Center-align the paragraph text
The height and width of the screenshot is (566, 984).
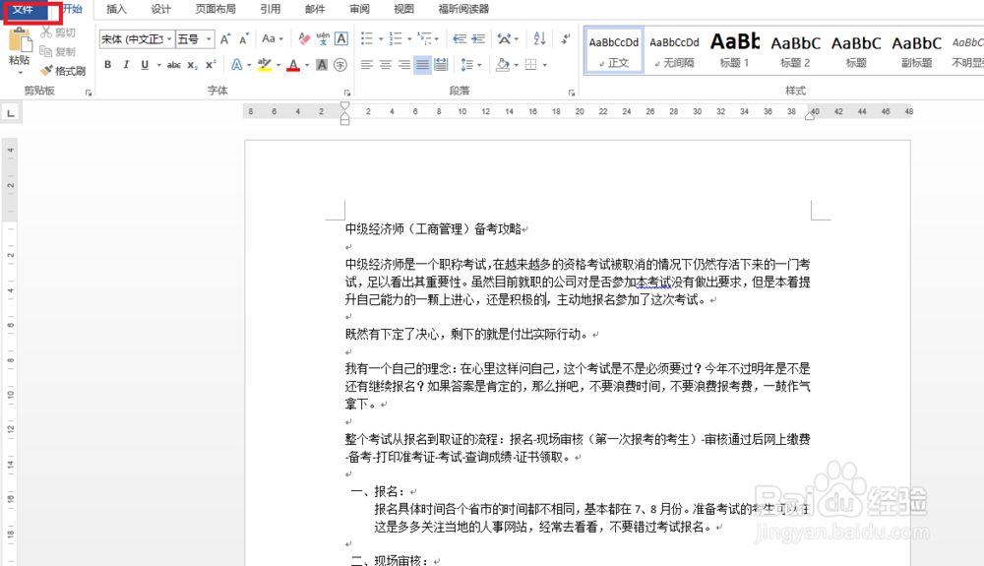[386, 65]
